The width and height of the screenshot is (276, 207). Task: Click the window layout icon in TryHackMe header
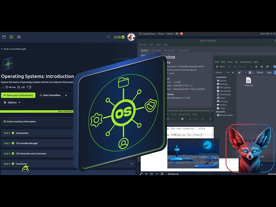[x=4, y=37]
